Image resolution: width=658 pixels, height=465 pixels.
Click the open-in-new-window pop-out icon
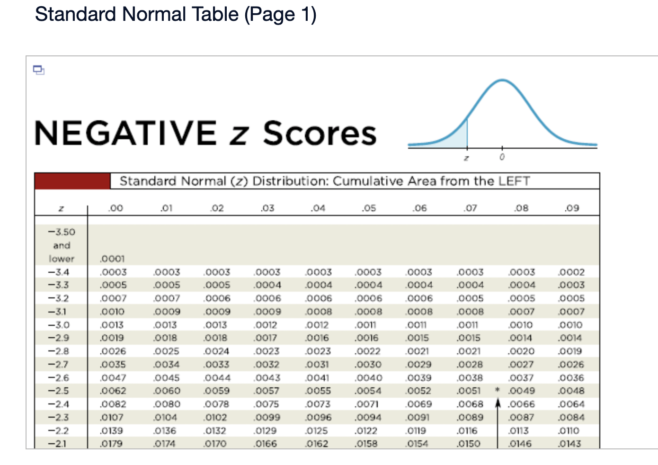(x=39, y=70)
